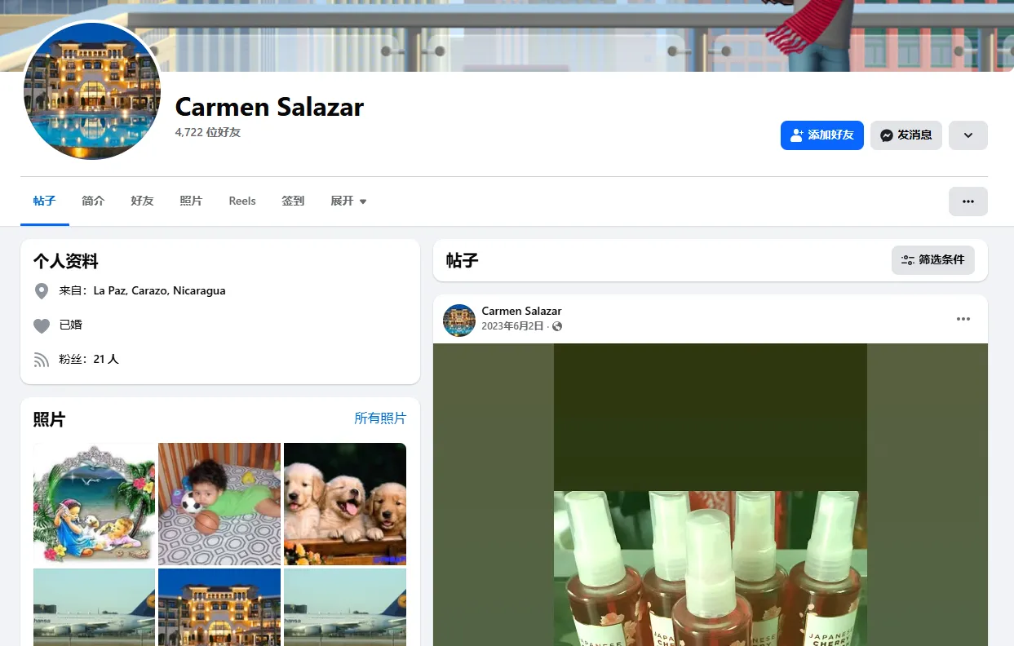1014x646 pixels.
Task: Open the post options via three-dots icon
Action: pos(963,319)
